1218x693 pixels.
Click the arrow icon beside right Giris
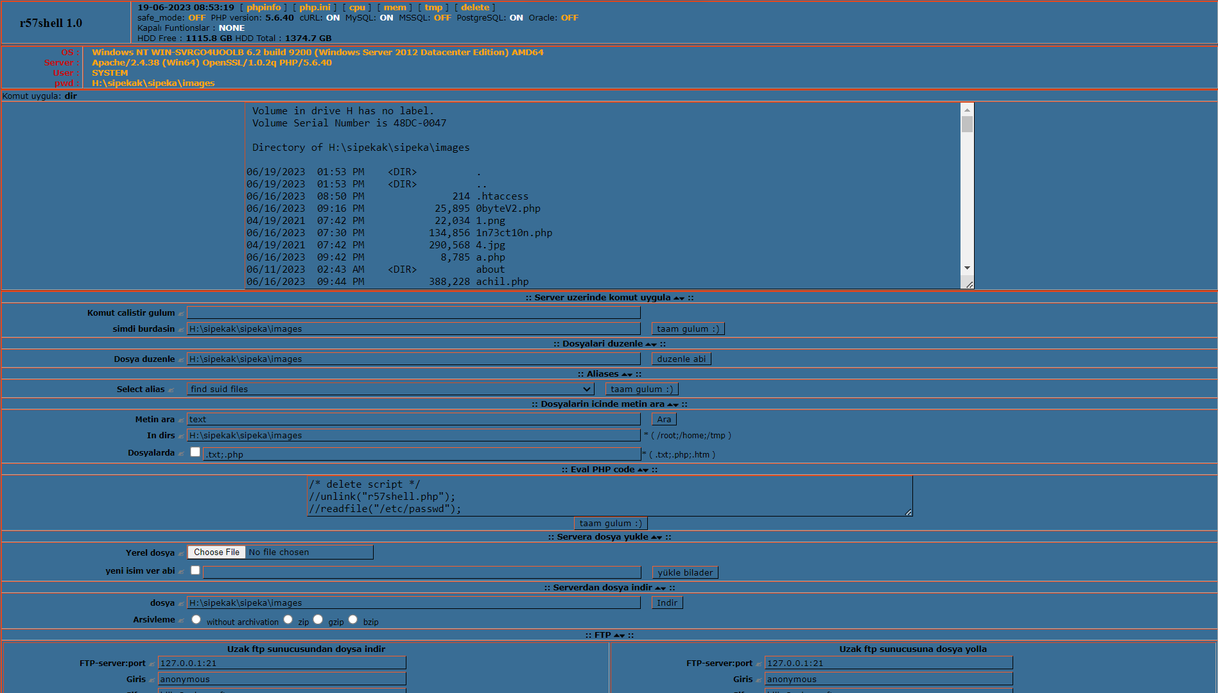759,680
